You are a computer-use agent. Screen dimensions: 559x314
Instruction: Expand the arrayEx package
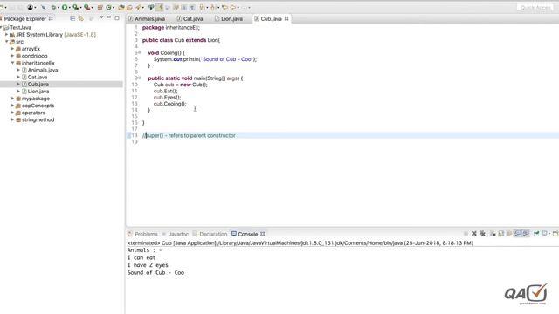(12, 49)
